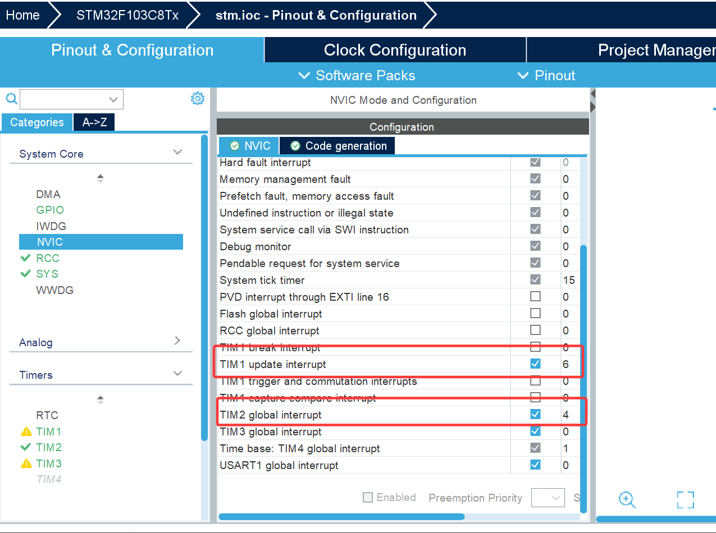This screenshot has width=716, height=533.
Task: Enable TIM1 trigger and commutation interrupts checkbox
Action: click(x=536, y=380)
